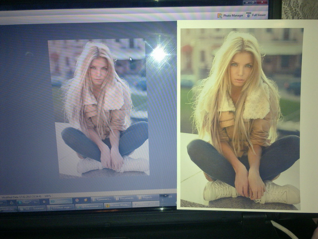Open the Добавленные... taskbar window
This screenshot has height=239, width=318.
click(89, 207)
